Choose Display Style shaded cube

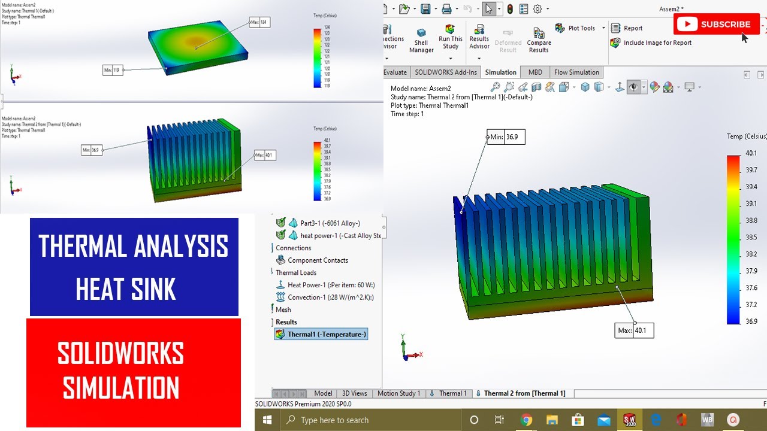pos(585,87)
